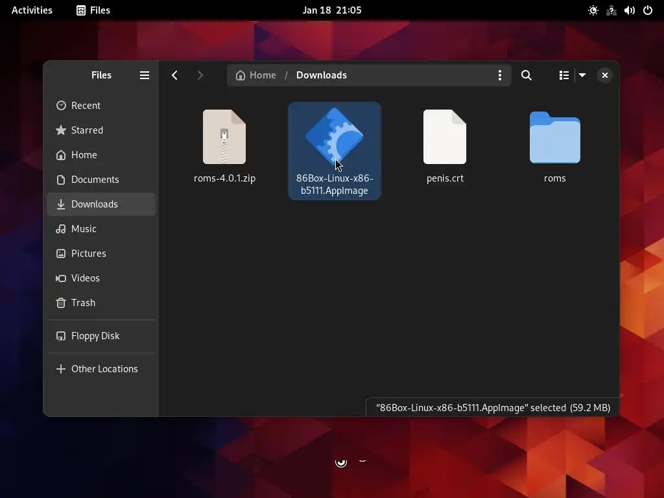This screenshot has width=664, height=498.
Task: Go to Home in the sidebar
Action: tap(101, 154)
